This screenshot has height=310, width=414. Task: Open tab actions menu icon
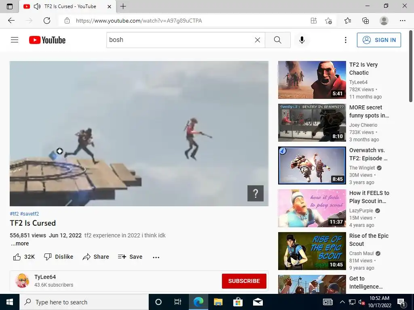pos(10,6)
